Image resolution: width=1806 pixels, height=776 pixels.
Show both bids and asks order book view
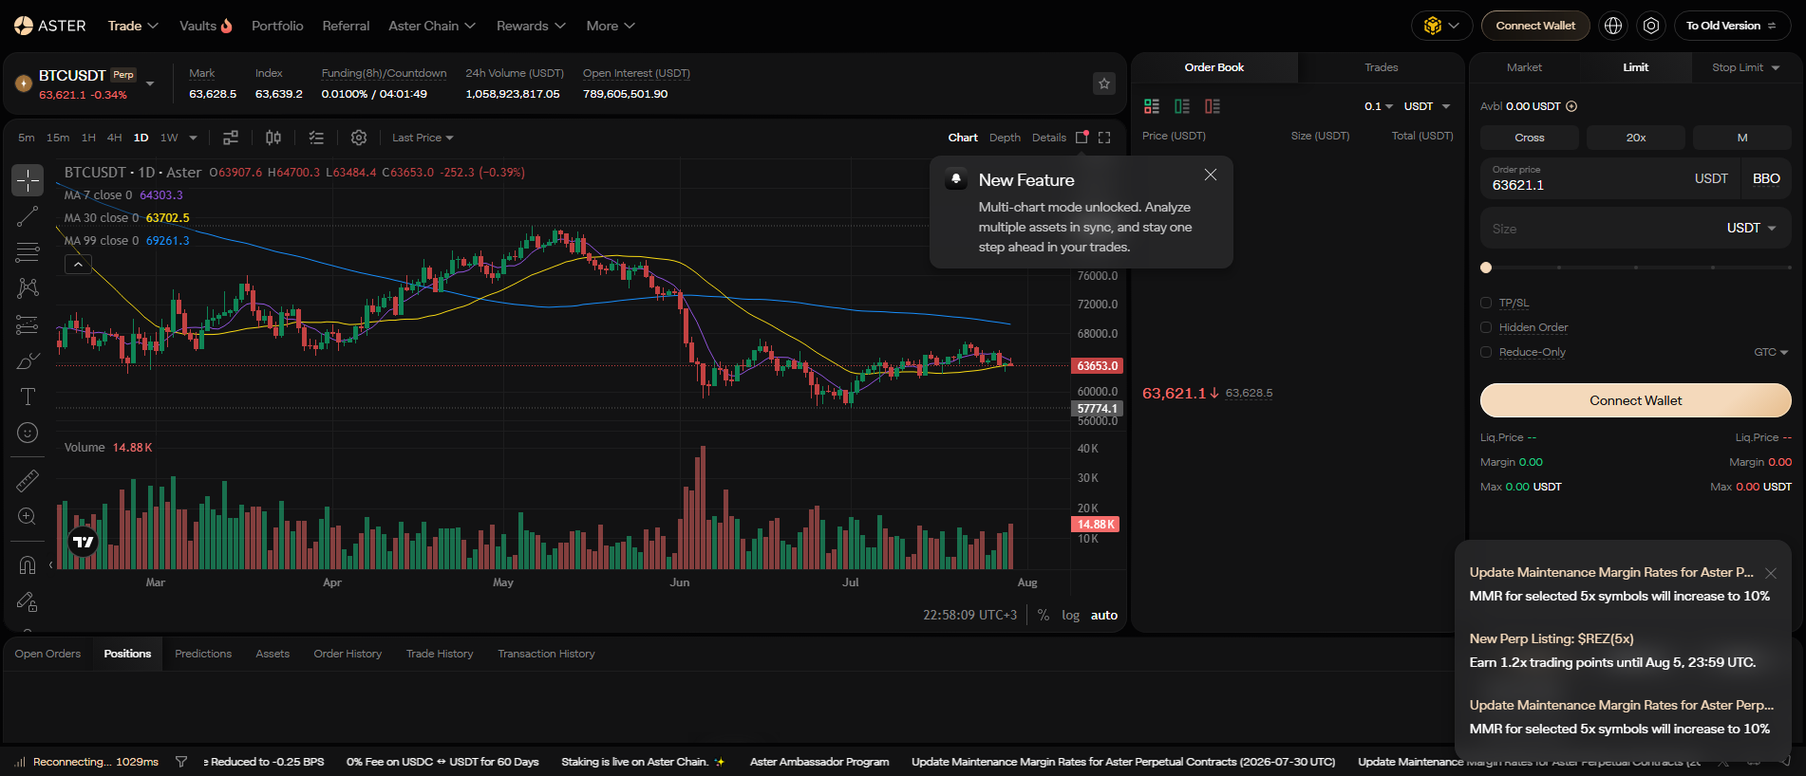pyautogui.click(x=1152, y=106)
